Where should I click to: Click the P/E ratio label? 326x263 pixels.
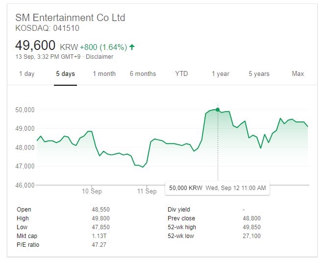[28, 245]
